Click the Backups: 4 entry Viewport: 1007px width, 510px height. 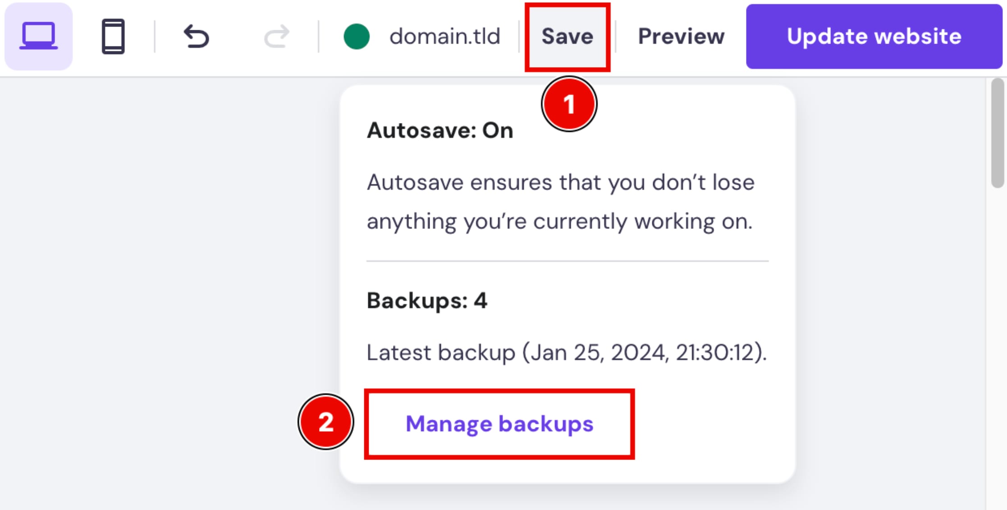(x=427, y=300)
